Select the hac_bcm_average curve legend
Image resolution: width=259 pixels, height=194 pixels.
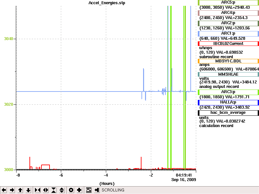[x=228, y=113]
